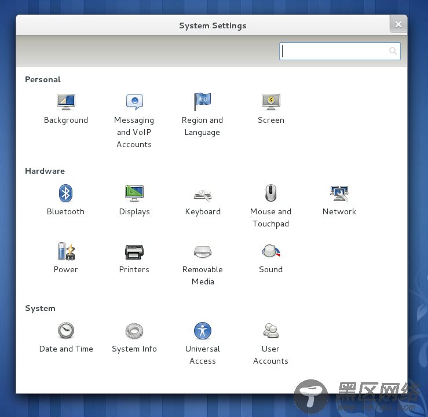The height and width of the screenshot is (417, 428).
Task: Click the 'System Settings' window title
Action: (213, 25)
